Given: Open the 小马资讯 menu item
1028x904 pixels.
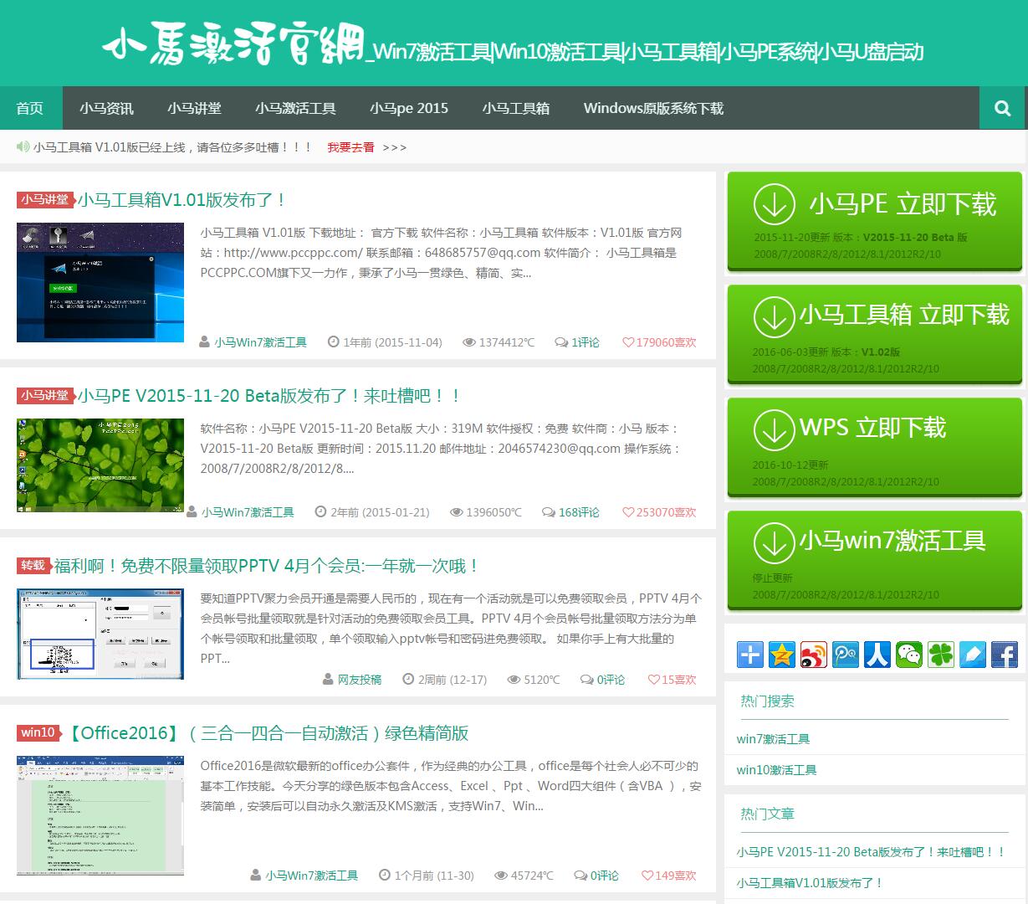Looking at the screenshot, I should click(x=106, y=108).
